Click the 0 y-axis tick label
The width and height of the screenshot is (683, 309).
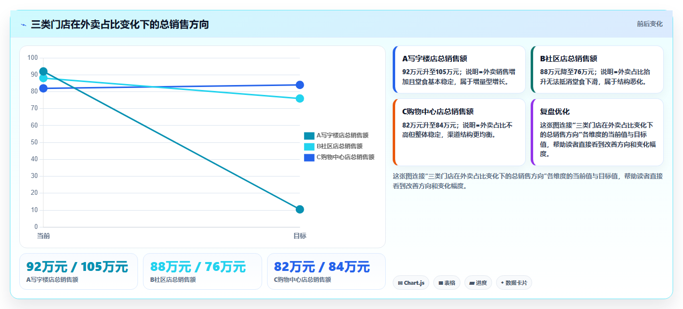click(x=36, y=227)
